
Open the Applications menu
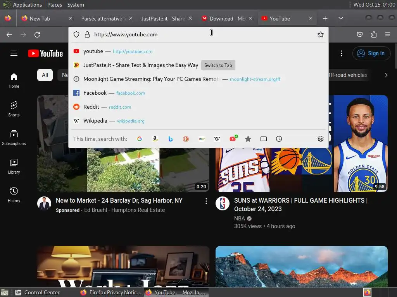28,5
